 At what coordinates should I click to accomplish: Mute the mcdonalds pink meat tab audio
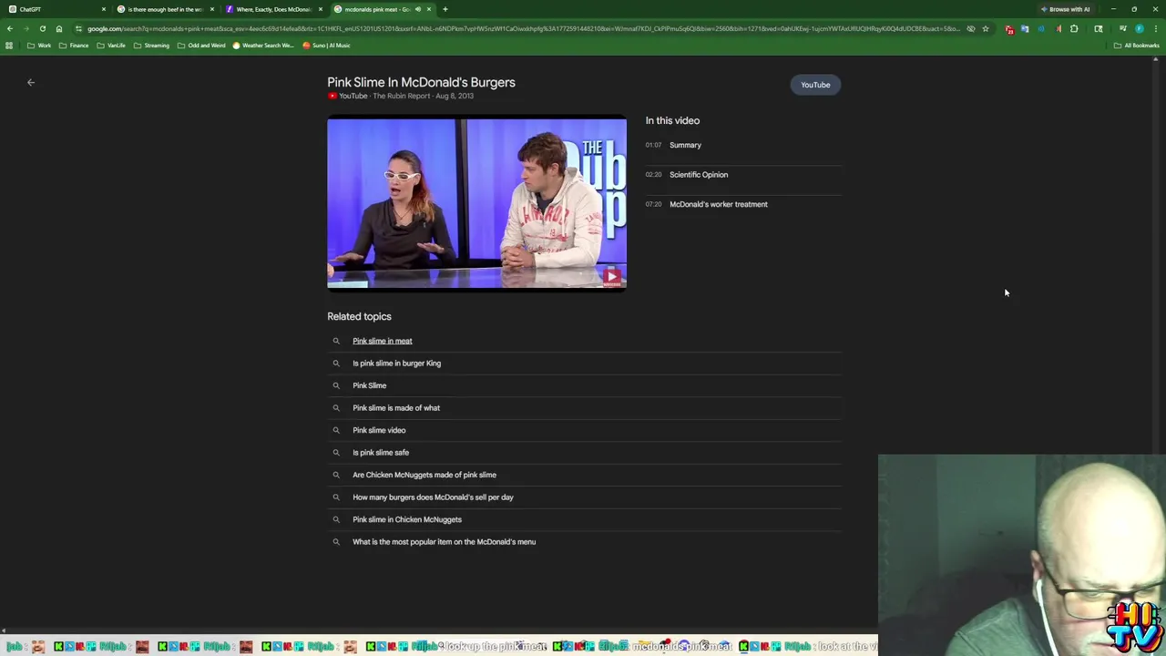click(x=418, y=9)
